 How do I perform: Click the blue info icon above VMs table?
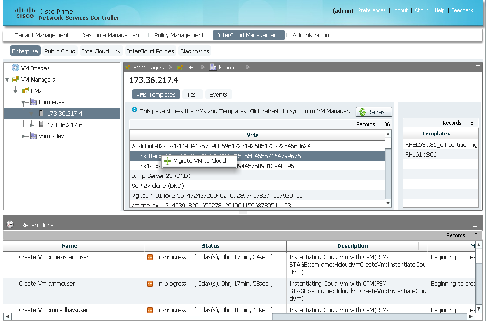(x=134, y=110)
